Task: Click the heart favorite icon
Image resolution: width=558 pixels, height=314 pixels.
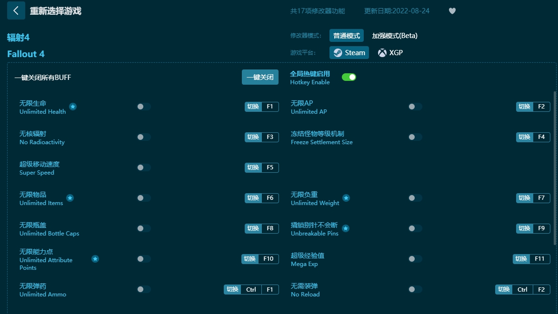Action: [x=452, y=11]
